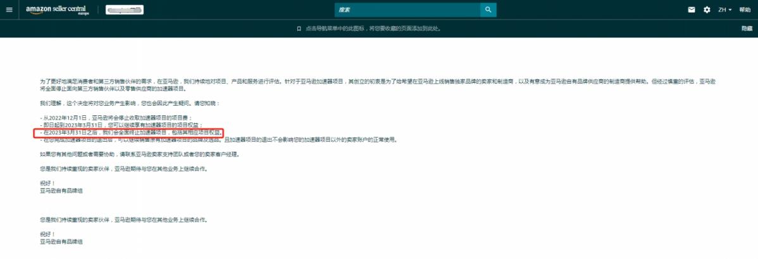Focus the 搜索 search input field

[x=407, y=9]
